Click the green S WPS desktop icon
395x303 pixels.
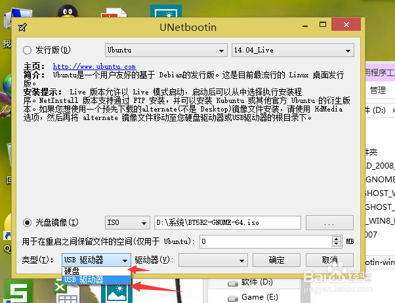[x=18, y=291]
